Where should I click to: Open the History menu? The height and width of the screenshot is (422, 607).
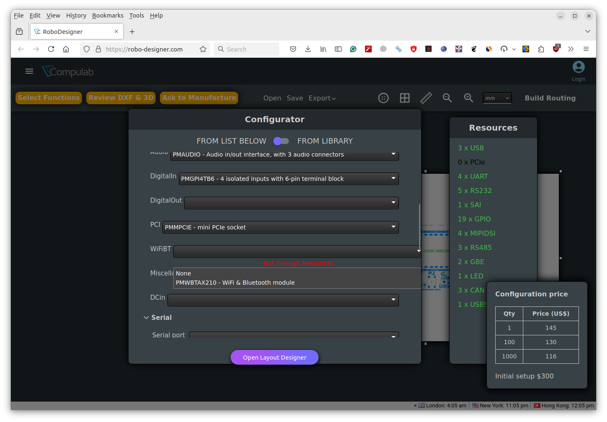click(x=76, y=15)
